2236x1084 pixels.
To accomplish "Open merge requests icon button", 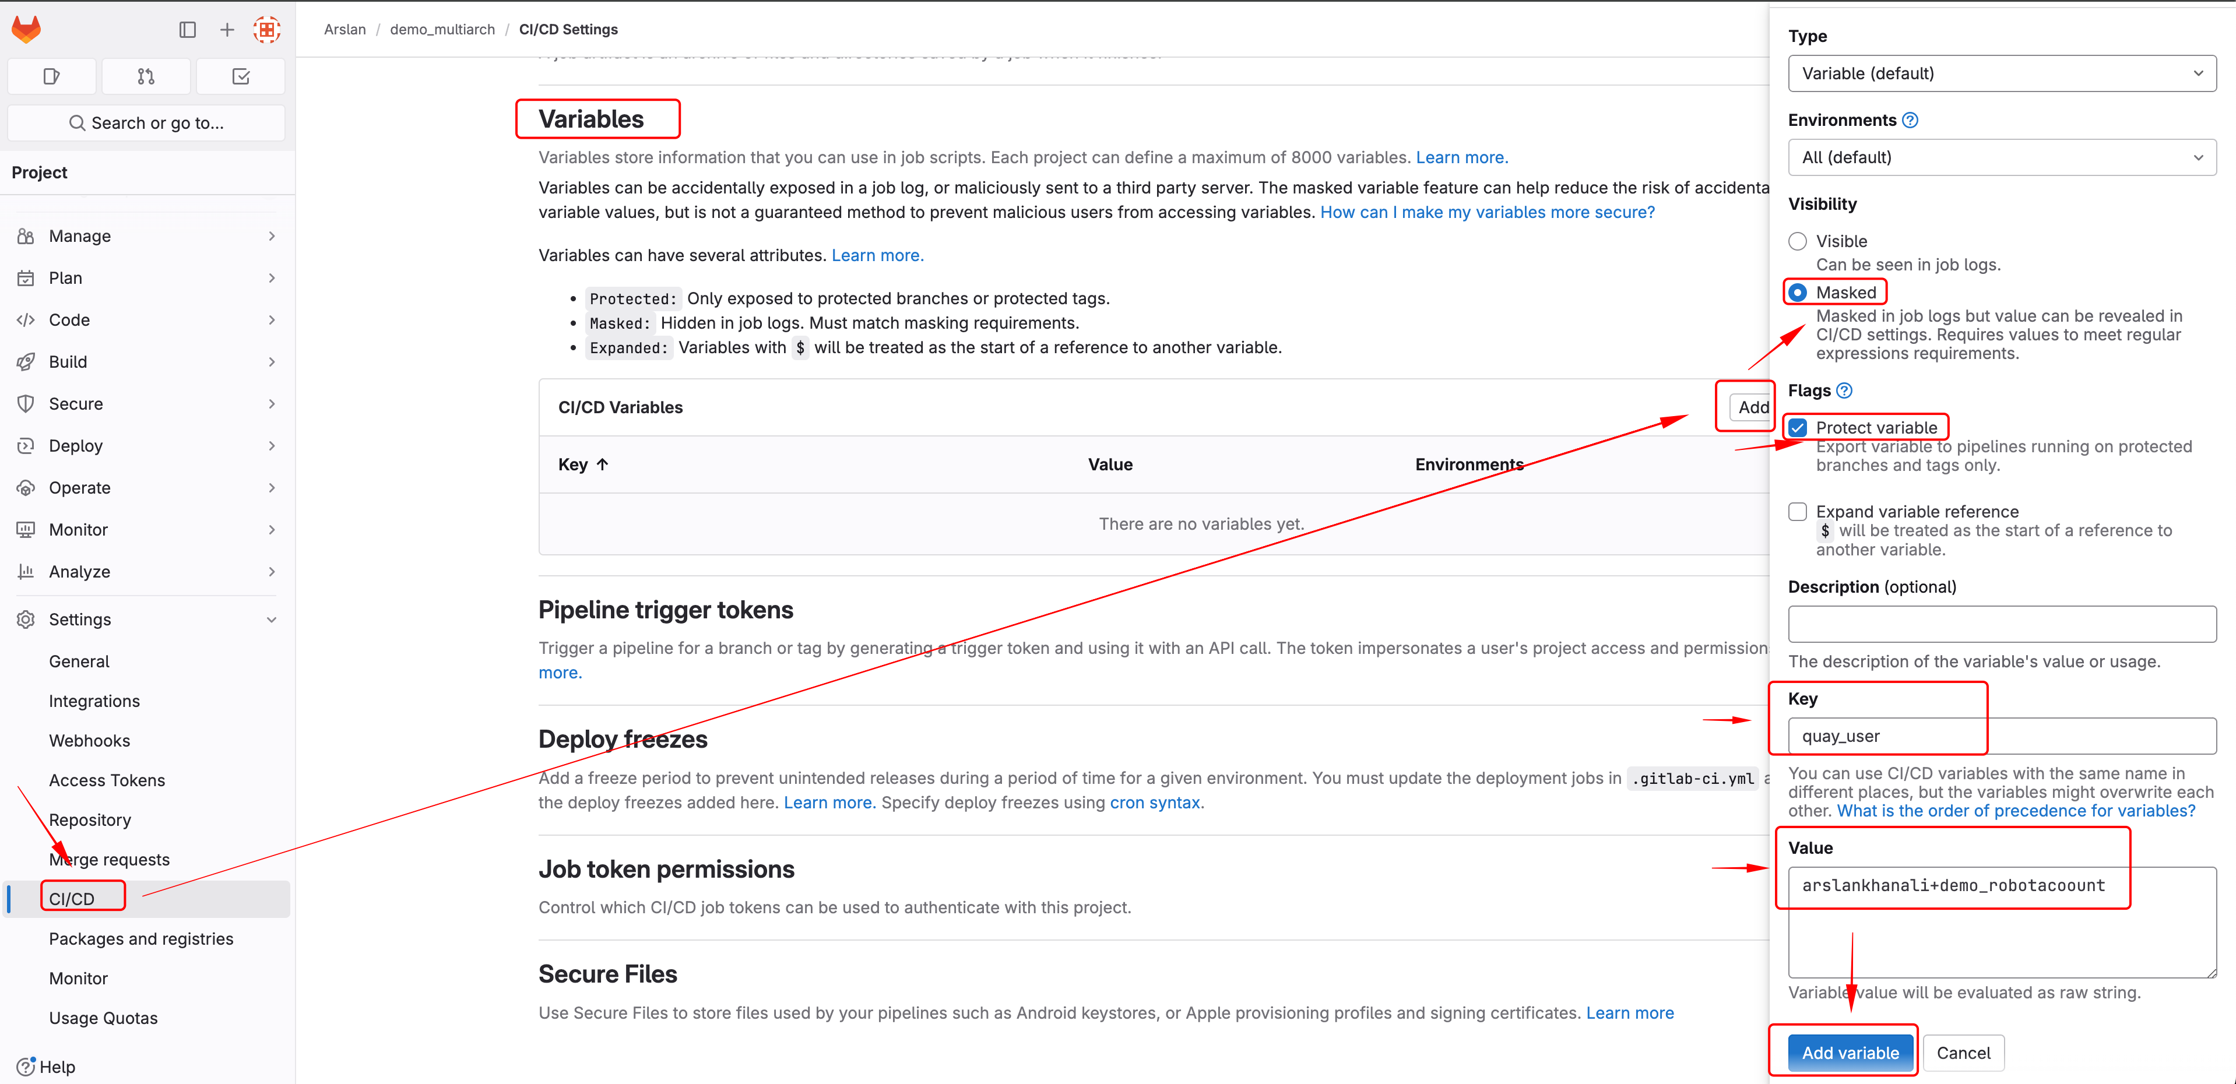I will (146, 76).
